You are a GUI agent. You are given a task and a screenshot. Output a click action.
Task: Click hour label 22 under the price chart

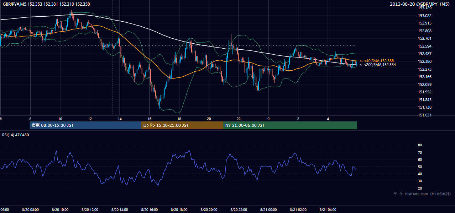click(239, 119)
